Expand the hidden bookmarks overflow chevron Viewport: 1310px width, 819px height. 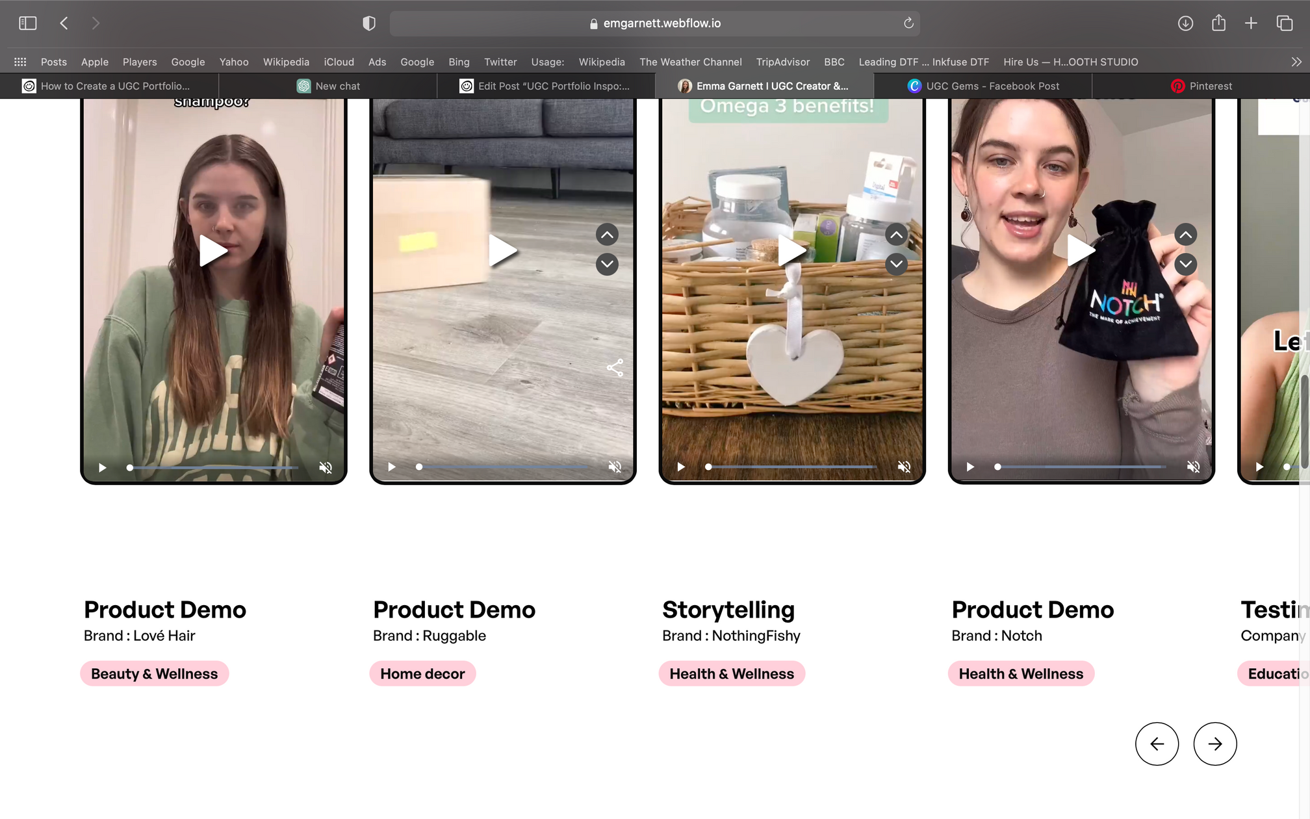(1296, 62)
